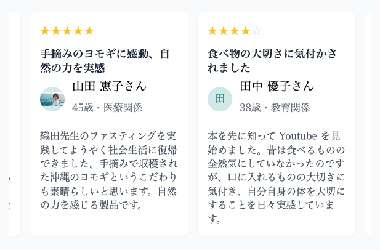Screen dimensions: 380x250
Task: Click the 田 initial avatar circle
Action: click(220, 99)
